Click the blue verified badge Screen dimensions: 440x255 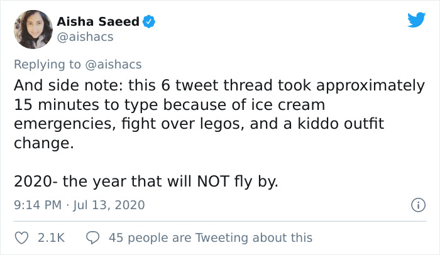point(149,22)
